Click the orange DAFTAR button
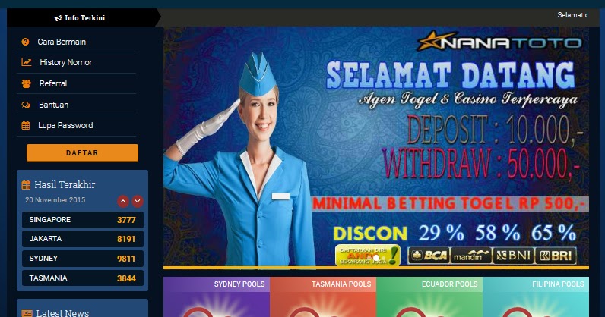 tap(82, 153)
